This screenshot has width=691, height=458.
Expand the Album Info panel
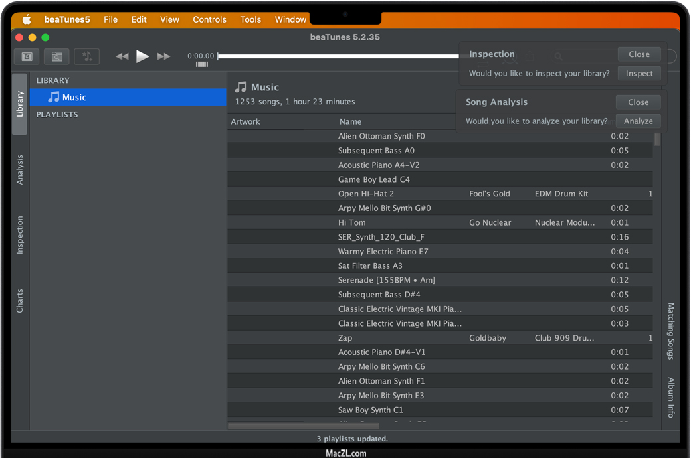click(x=671, y=397)
